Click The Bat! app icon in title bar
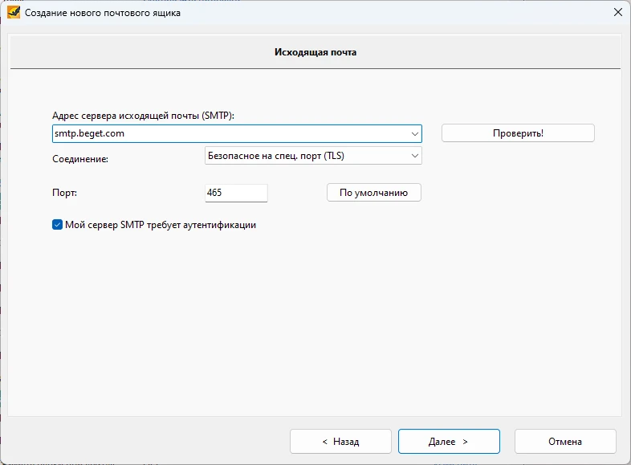Screen dimensions: 631x465 coord(14,13)
